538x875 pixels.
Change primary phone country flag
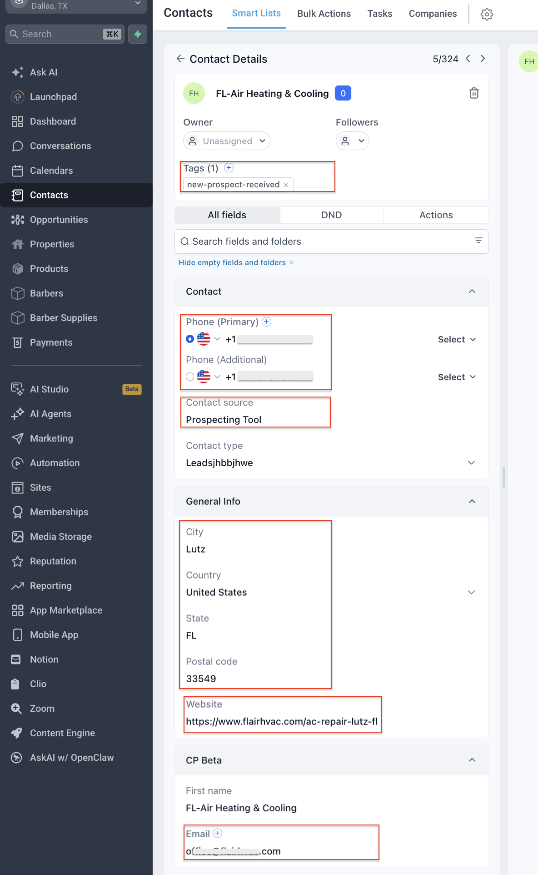click(x=209, y=339)
